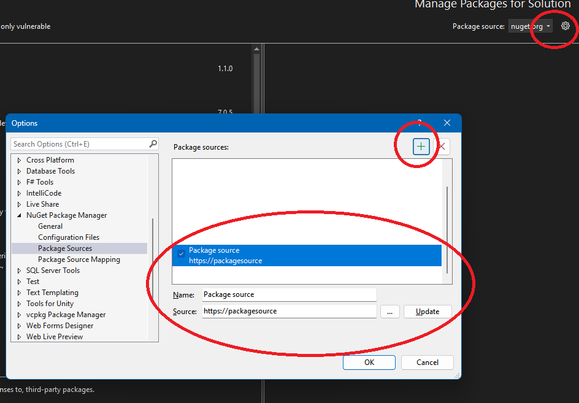Click the Cross Platform label
The width and height of the screenshot is (579, 403).
click(50, 159)
